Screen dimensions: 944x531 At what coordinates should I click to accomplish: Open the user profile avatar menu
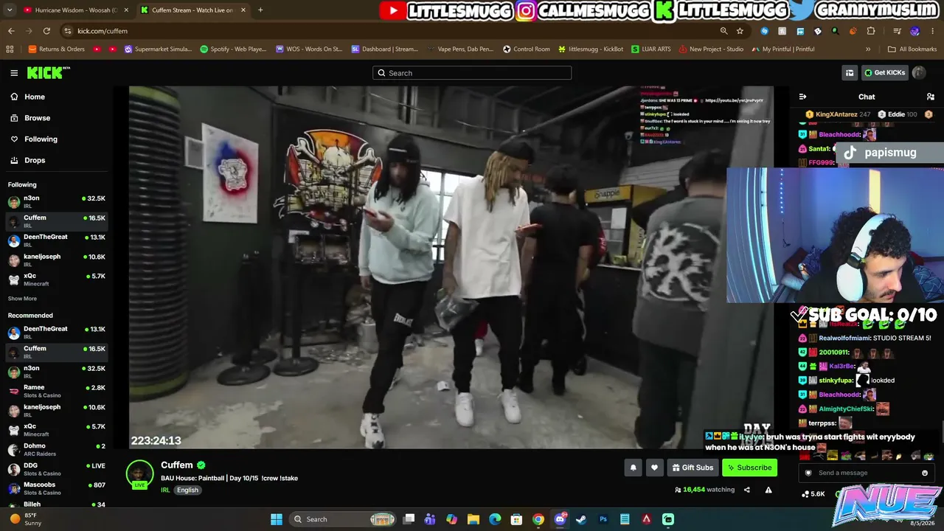pyautogui.click(x=919, y=73)
